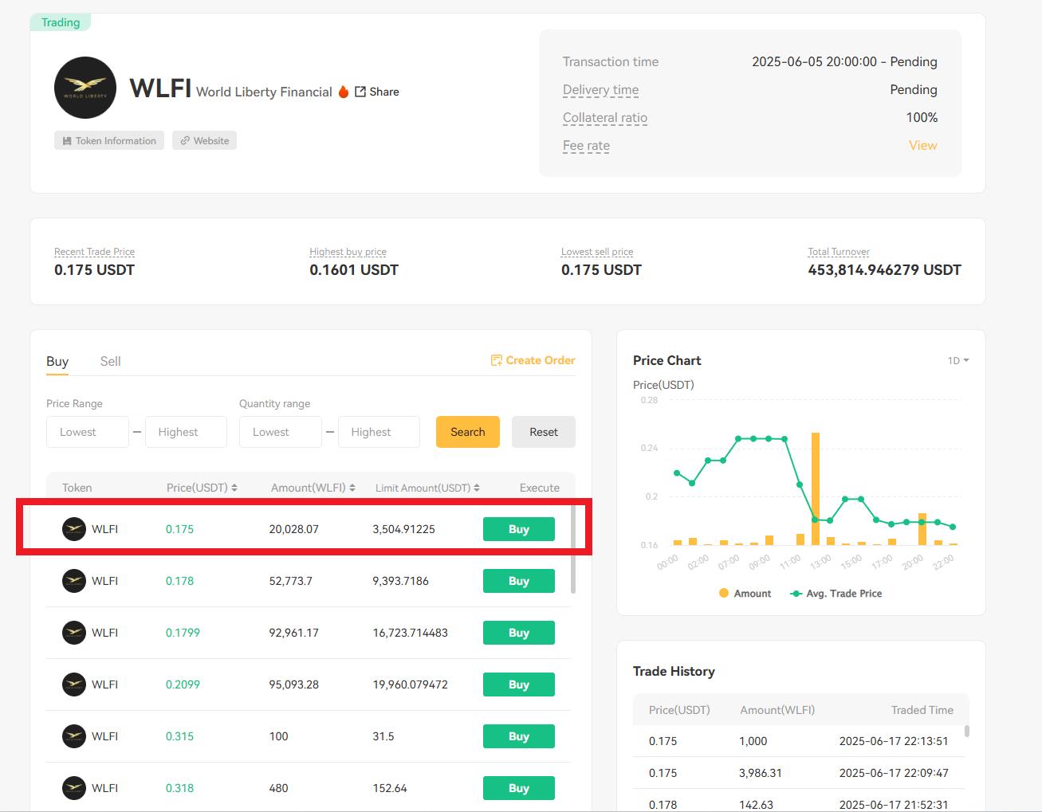The height and width of the screenshot is (812, 1042).
Task: Click the Share external-link icon
Action: [360, 92]
